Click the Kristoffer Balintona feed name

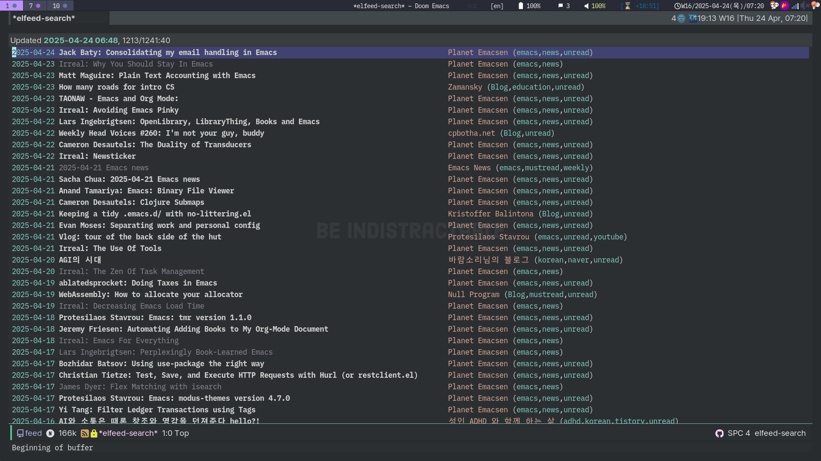pyautogui.click(x=490, y=214)
